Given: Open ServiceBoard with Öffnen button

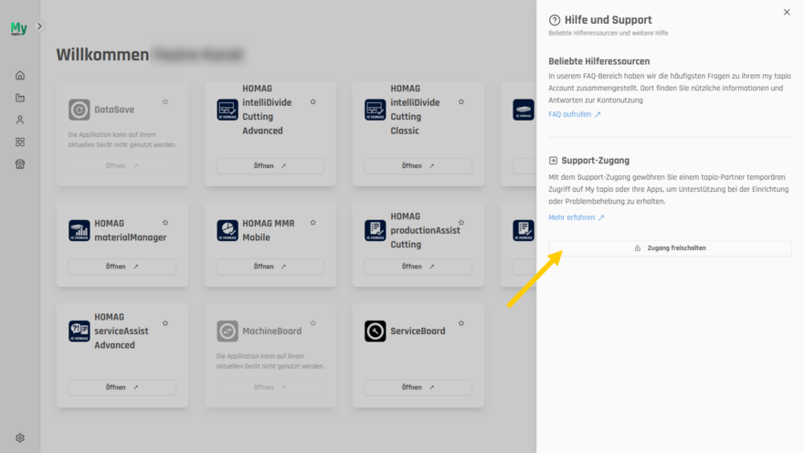Looking at the screenshot, I should 418,387.
